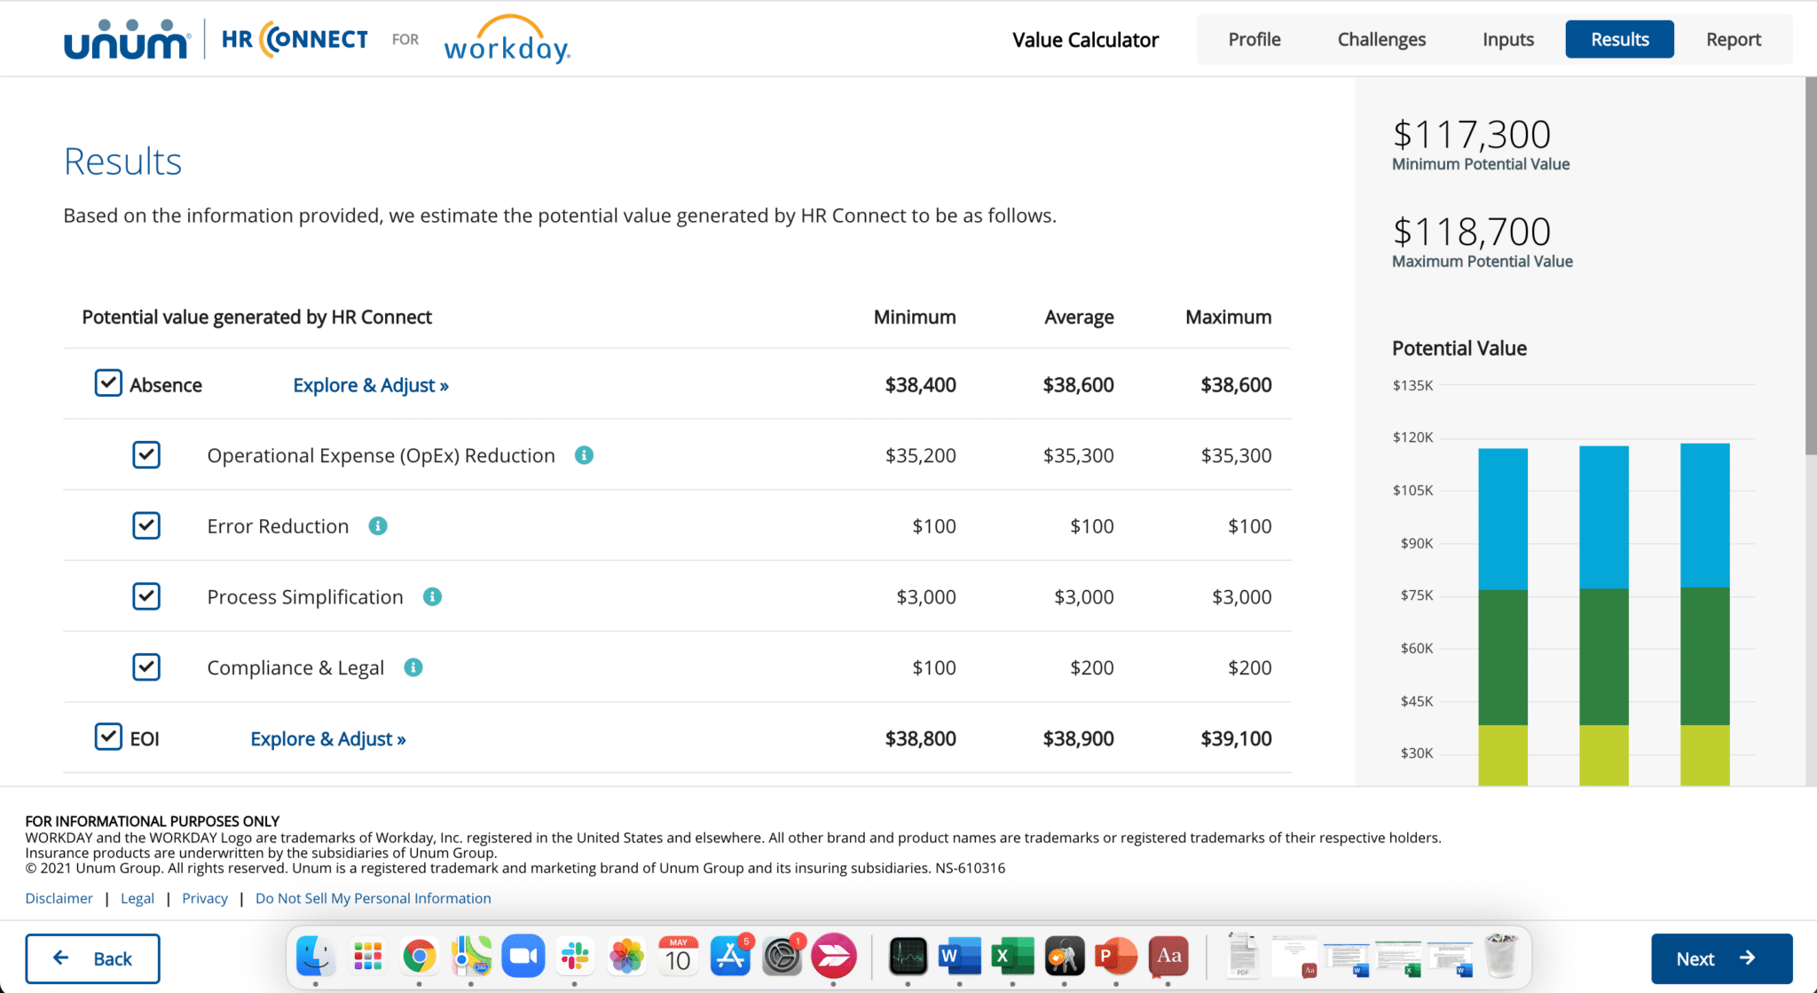Click dark green segment of middle bar
Viewport: 1817px width, 993px height.
pyautogui.click(x=1604, y=657)
